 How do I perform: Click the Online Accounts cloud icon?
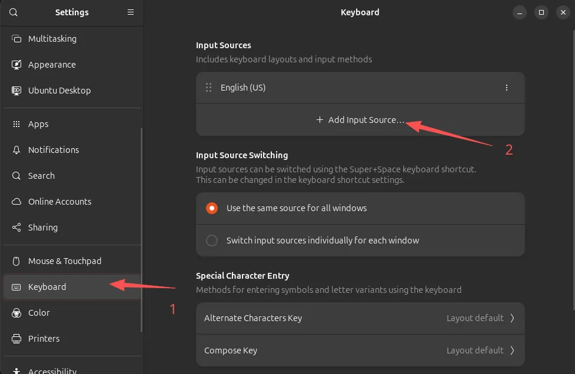coord(16,202)
